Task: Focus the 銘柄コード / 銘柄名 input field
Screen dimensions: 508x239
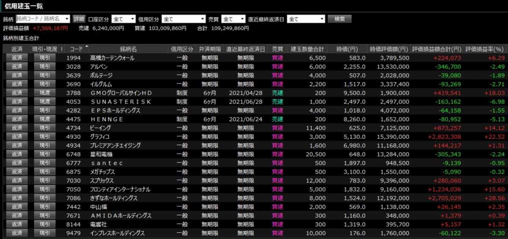Action: (40, 19)
